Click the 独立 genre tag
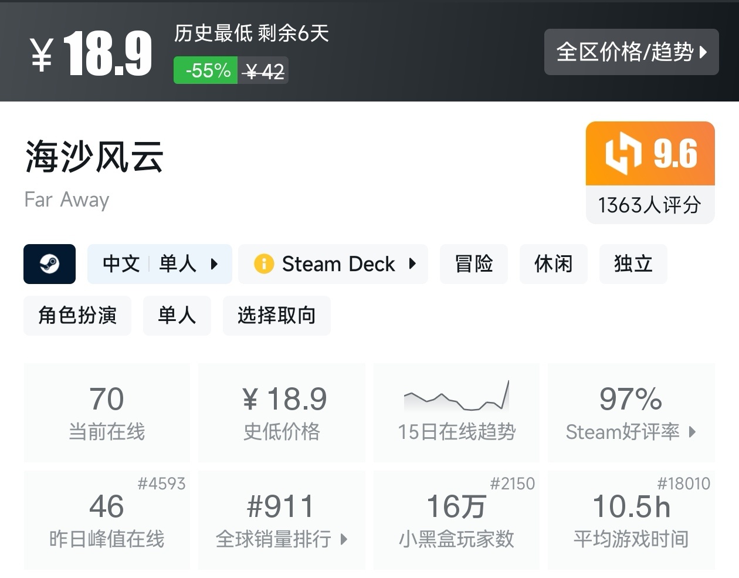The height and width of the screenshot is (578, 739). (x=633, y=264)
